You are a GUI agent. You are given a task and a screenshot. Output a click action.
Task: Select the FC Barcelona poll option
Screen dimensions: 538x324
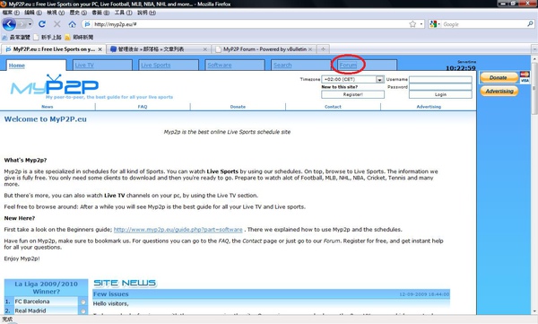(x=82, y=302)
